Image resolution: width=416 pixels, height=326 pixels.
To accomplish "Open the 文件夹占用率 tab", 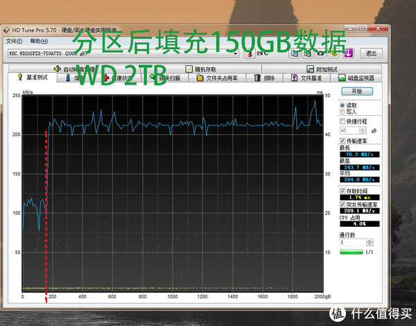I will [217, 78].
